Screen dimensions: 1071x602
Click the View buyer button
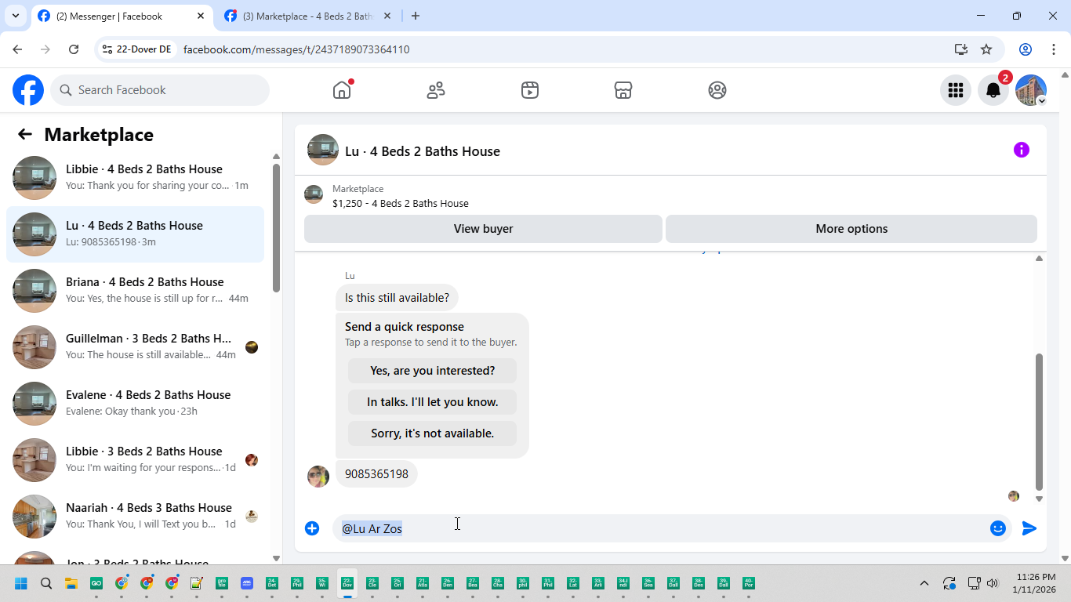pyautogui.click(x=483, y=229)
